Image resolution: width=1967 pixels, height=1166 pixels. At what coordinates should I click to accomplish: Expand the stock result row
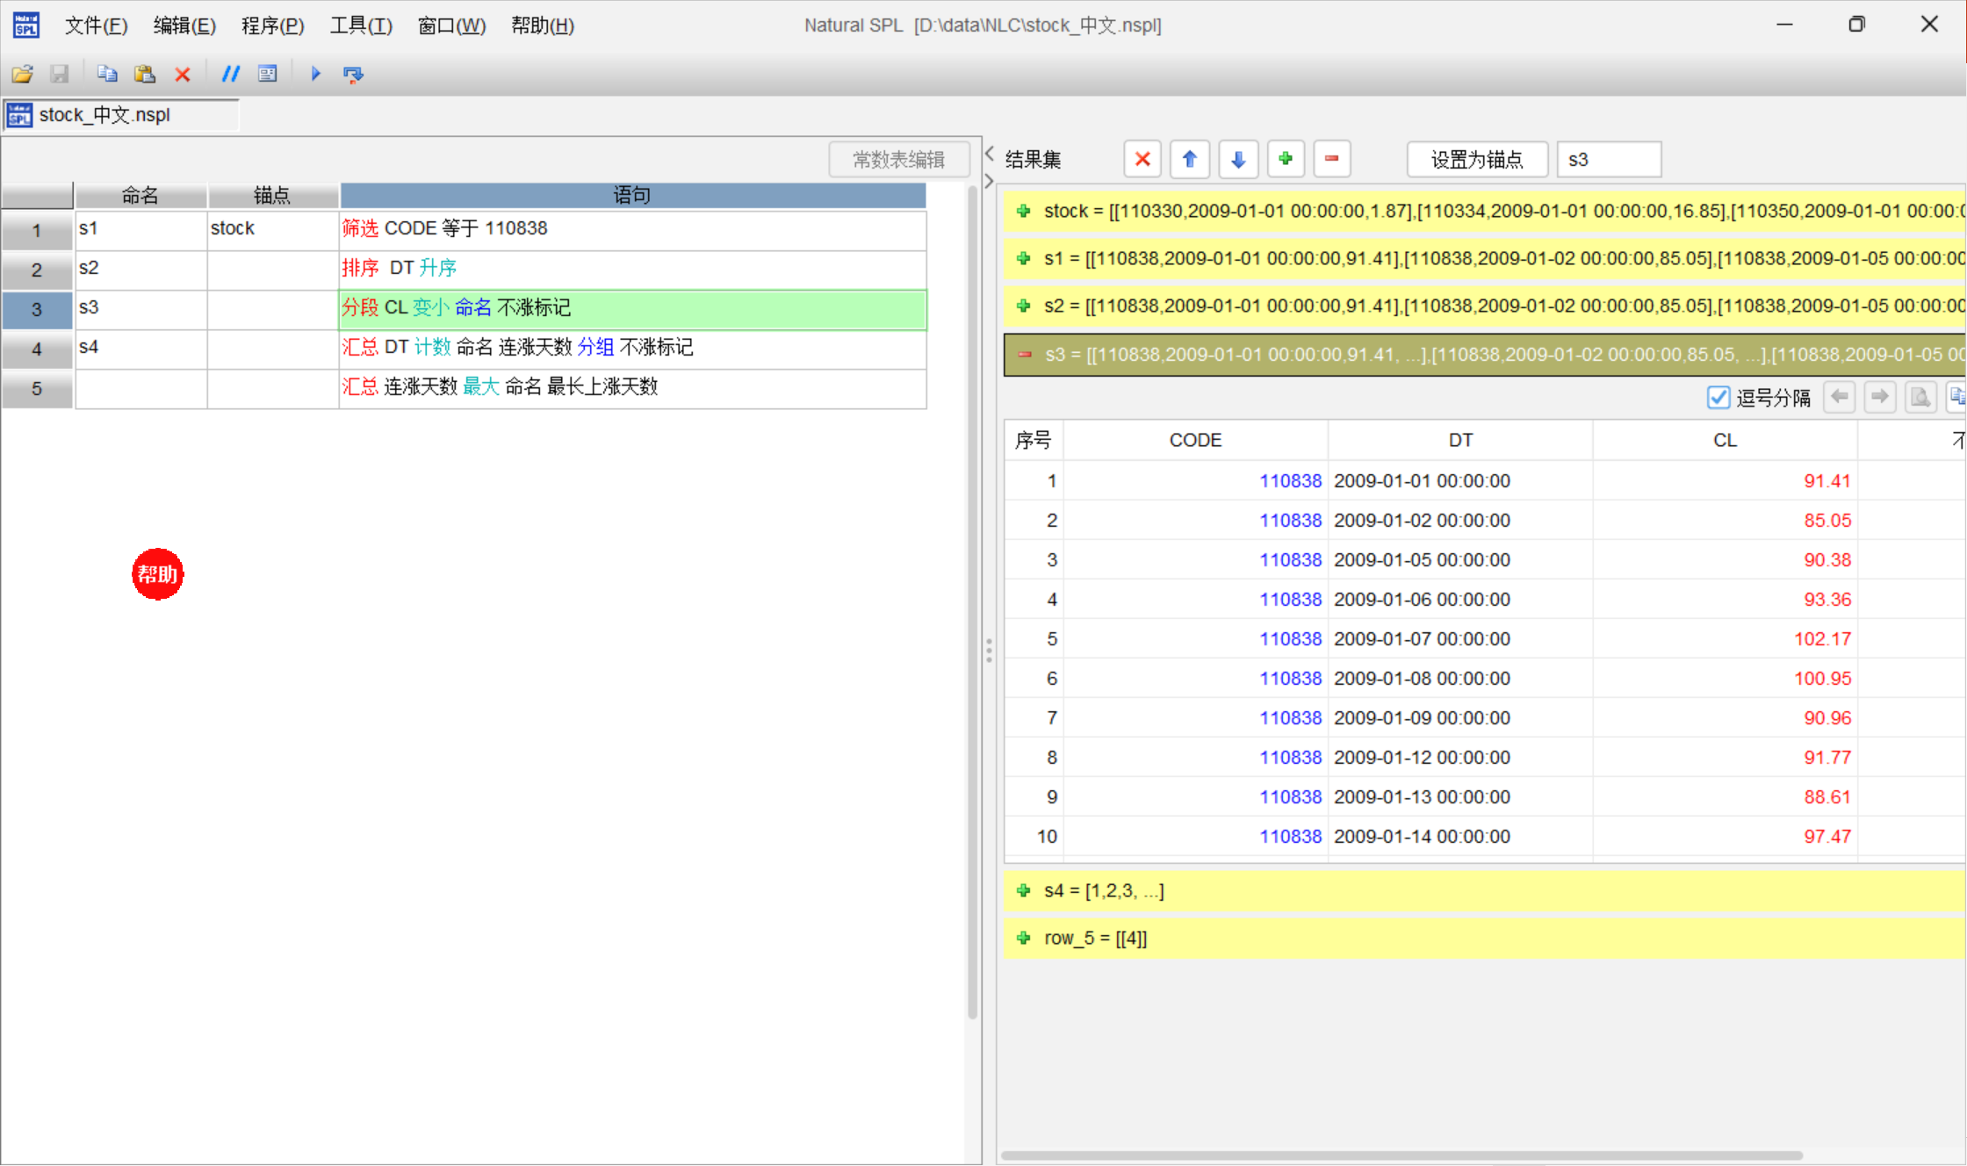coord(1023,211)
